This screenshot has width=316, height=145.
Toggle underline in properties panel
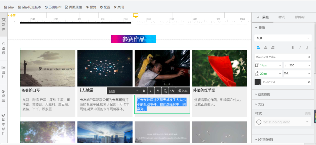(x=307, y=48)
